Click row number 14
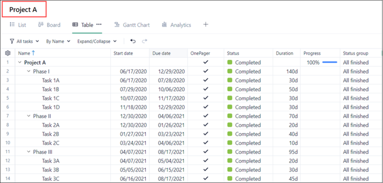The width and height of the screenshot is (383, 183). 8,179
